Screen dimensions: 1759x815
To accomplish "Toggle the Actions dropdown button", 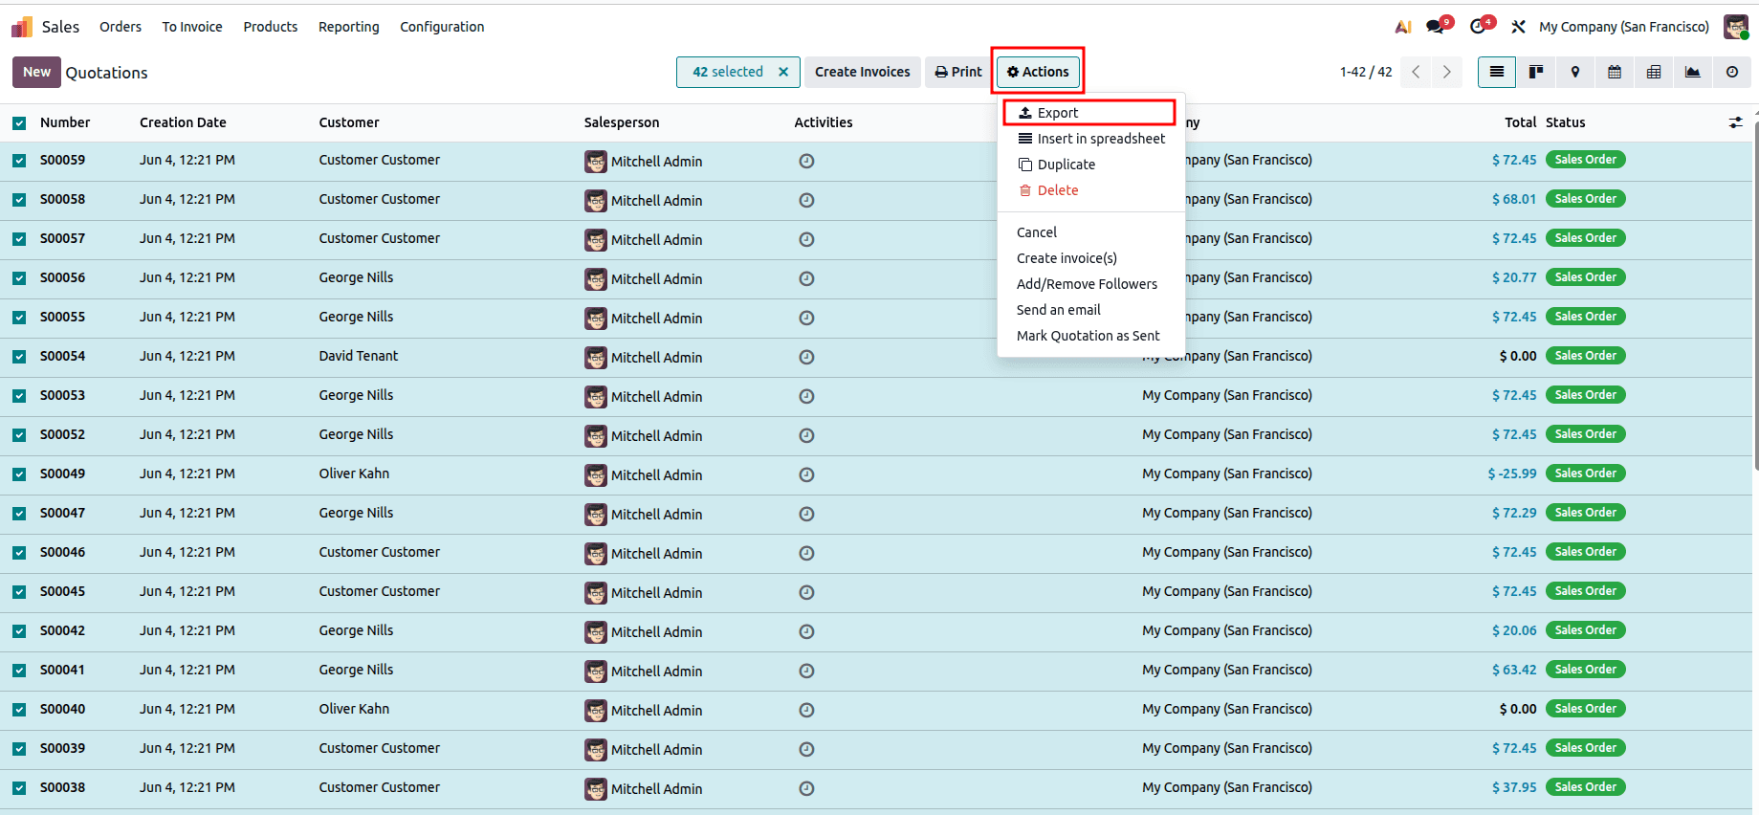I will (x=1038, y=72).
